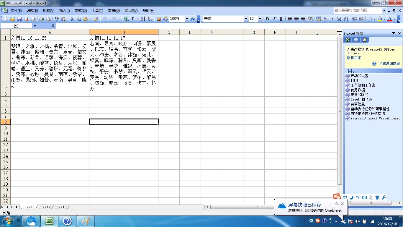Open the 格式(O) menu

pos(81,11)
